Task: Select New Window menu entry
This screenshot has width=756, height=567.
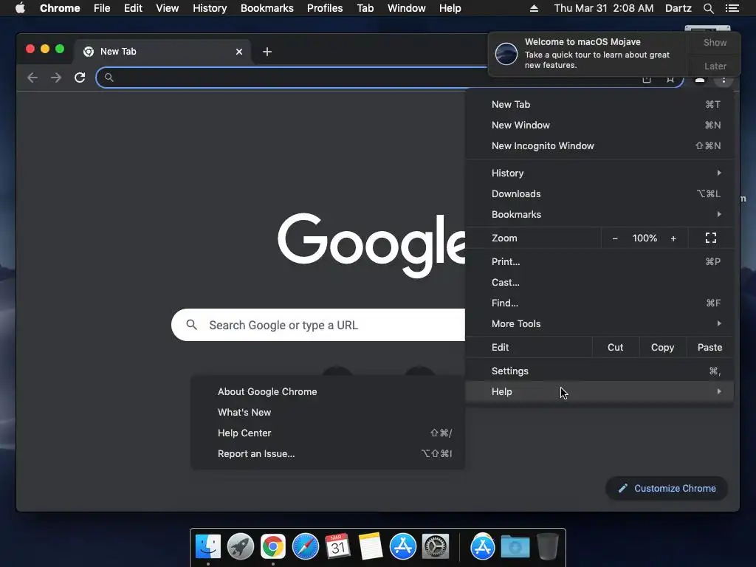Action: pyautogui.click(x=599, y=126)
